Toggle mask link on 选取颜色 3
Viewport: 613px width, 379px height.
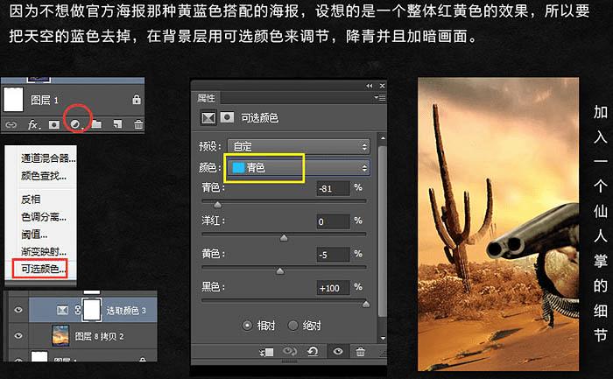[77, 310]
